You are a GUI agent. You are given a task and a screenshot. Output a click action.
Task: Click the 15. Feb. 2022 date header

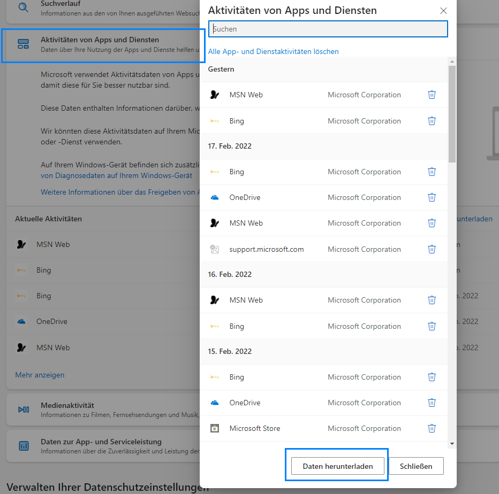230,351
